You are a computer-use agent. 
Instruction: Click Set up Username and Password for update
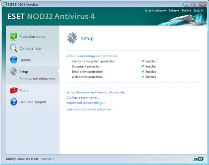click(97, 92)
